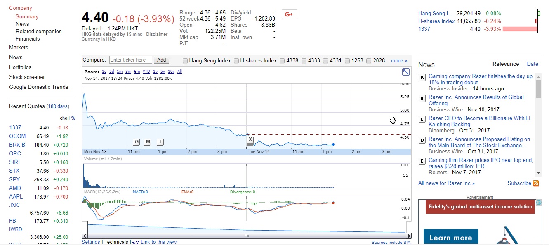This screenshot has width=549, height=245.
Task: Enable 4333 comparison checkbox
Action: pyautogui.click(x=304, y=61)
